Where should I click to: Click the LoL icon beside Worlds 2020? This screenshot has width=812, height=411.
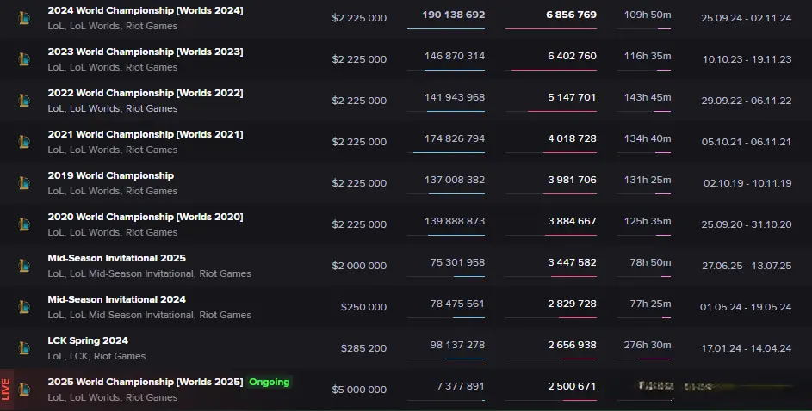click(x=24, y=224)
